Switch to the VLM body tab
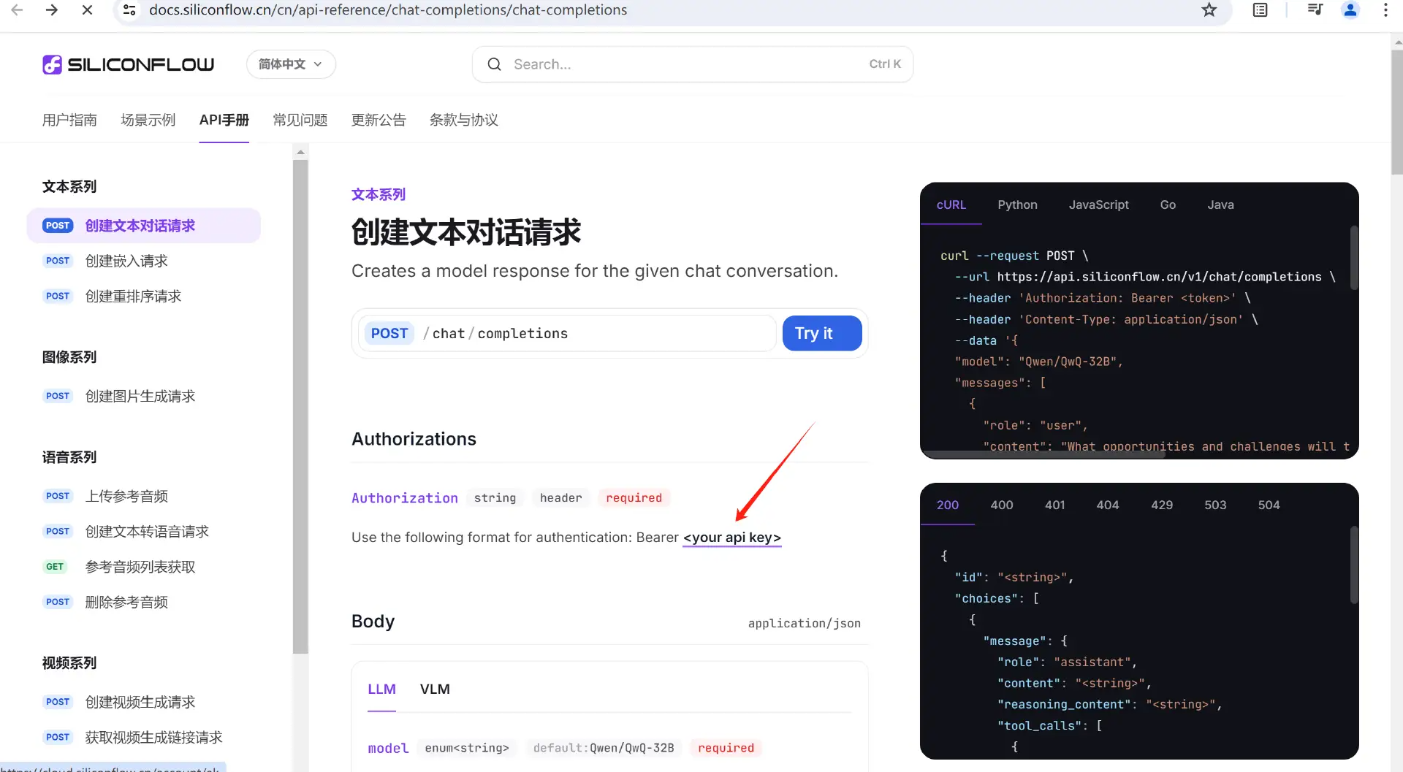The width and height of the screenshot is (1403, 772). pos(435,689)
